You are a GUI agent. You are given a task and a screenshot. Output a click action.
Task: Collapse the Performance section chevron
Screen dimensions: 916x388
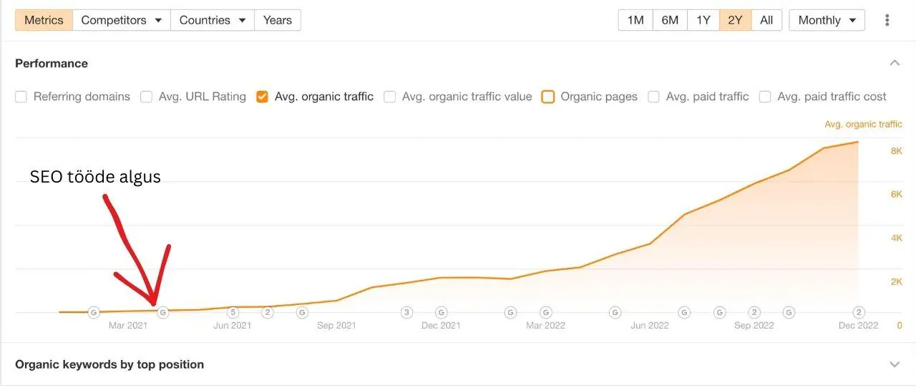tap(895, 63)
